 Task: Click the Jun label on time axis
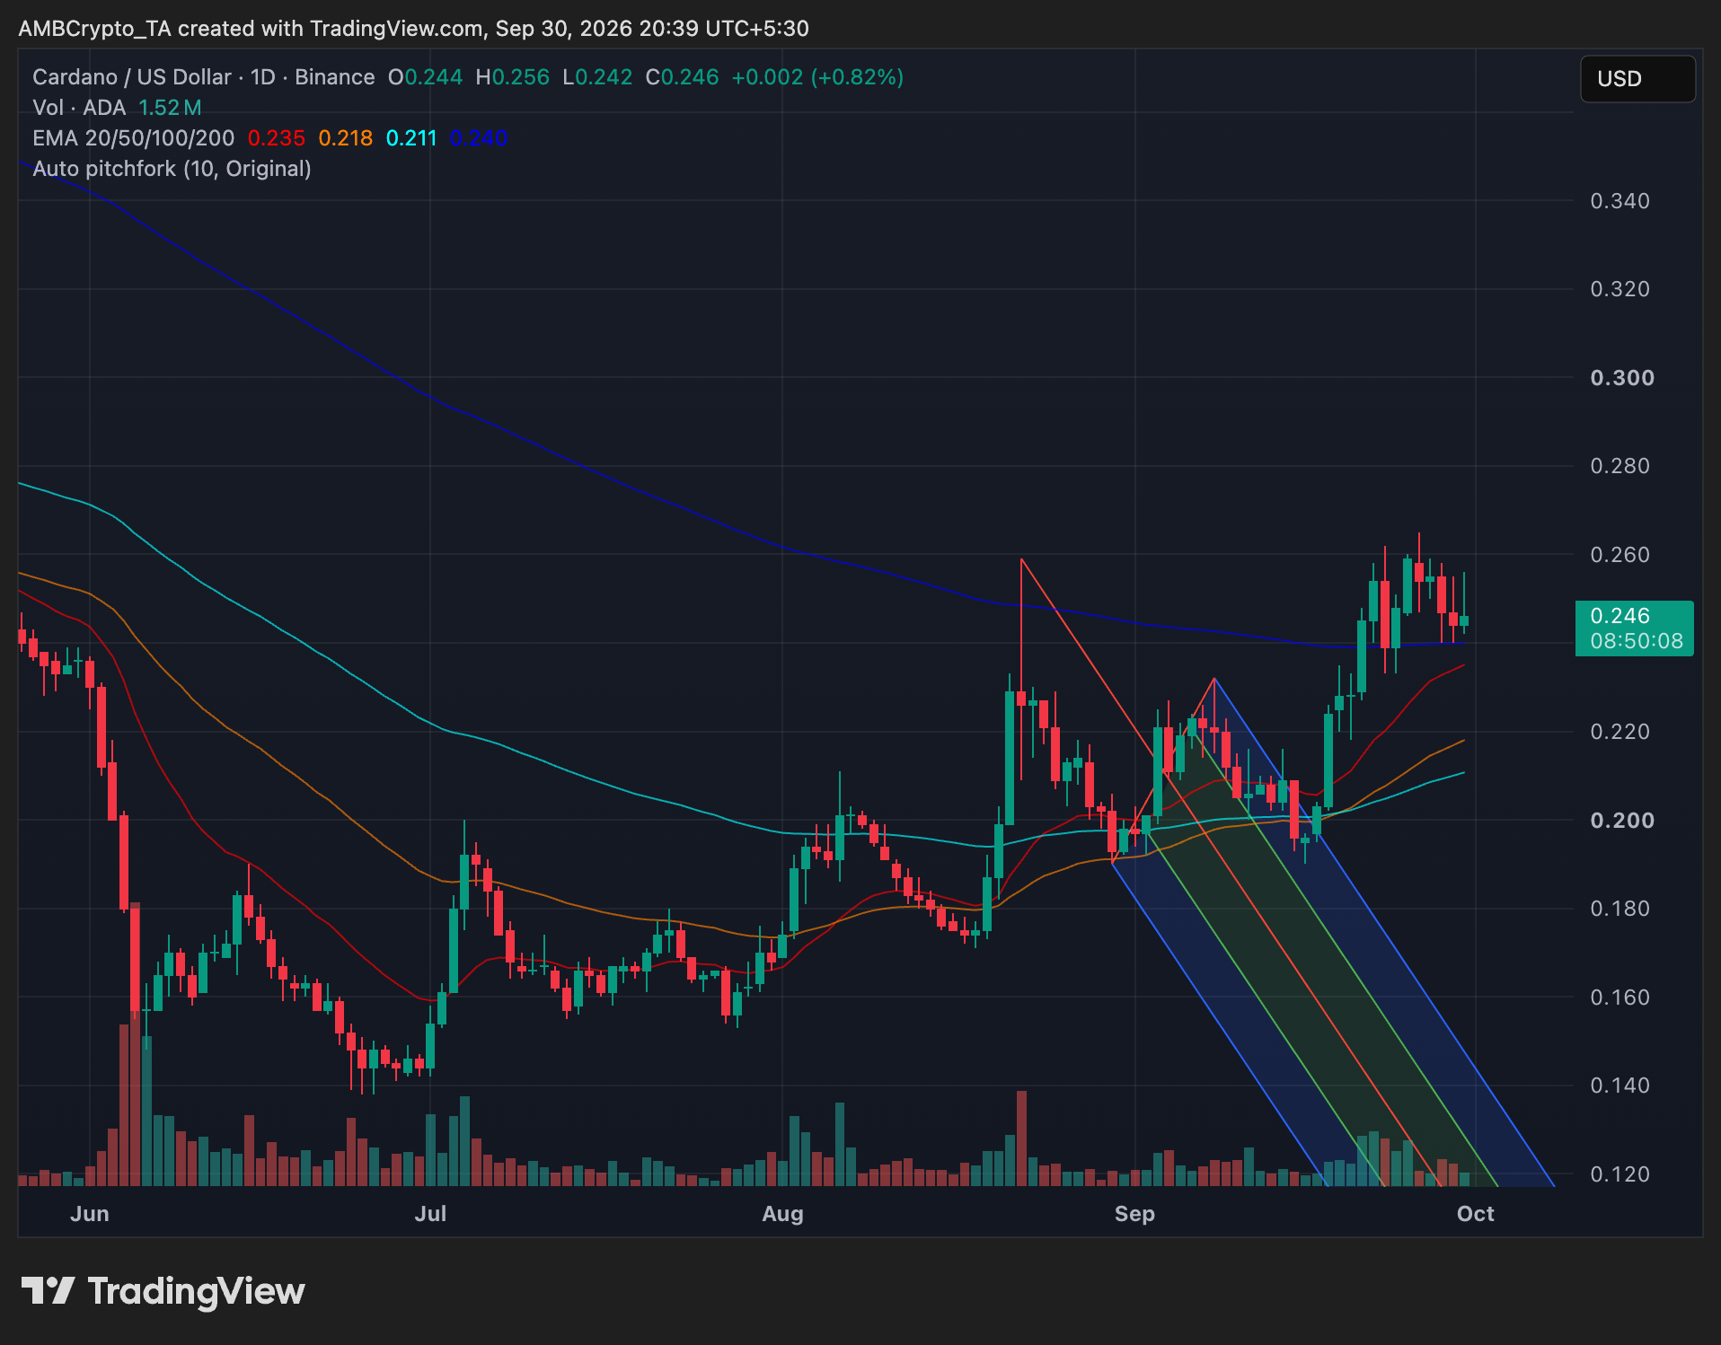(90, 1214)
